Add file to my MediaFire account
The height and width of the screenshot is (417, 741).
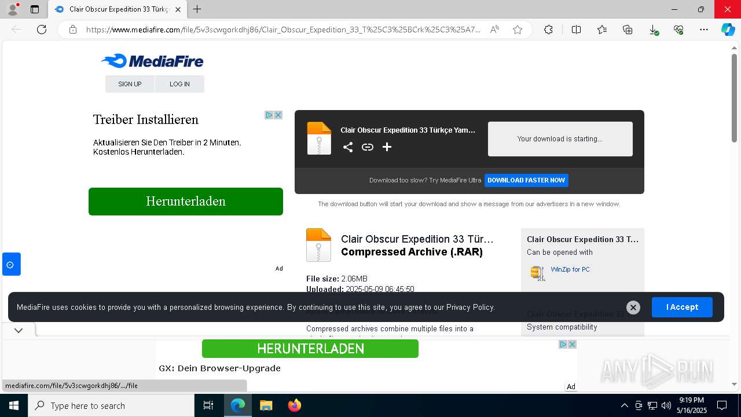[387, 147]
